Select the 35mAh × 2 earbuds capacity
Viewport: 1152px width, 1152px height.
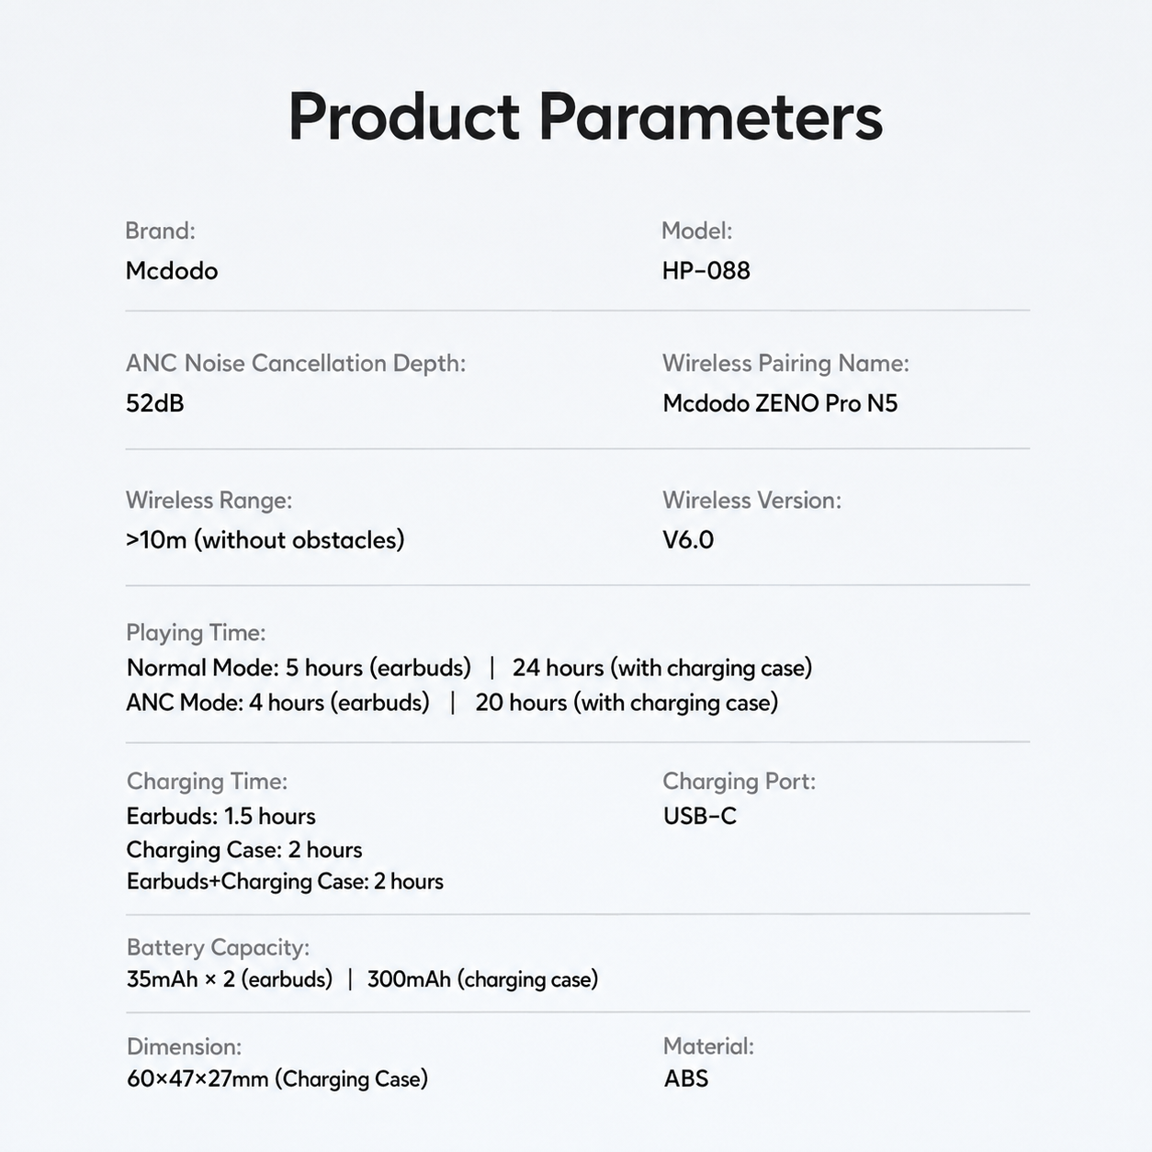click(x=230, y=979)
